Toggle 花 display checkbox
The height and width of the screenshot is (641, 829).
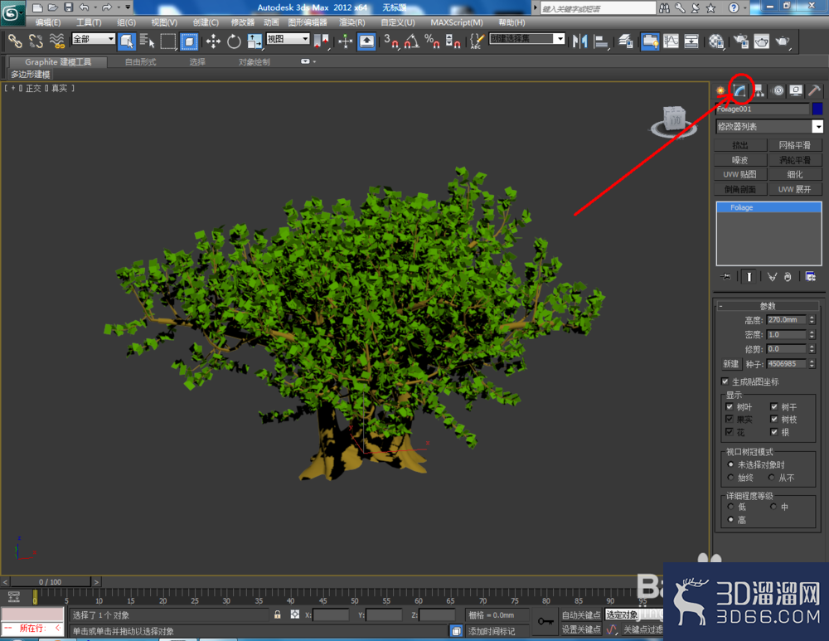(x=729, y=432)
